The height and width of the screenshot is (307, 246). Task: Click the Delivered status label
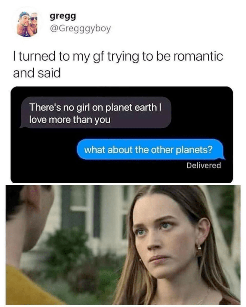204,165
